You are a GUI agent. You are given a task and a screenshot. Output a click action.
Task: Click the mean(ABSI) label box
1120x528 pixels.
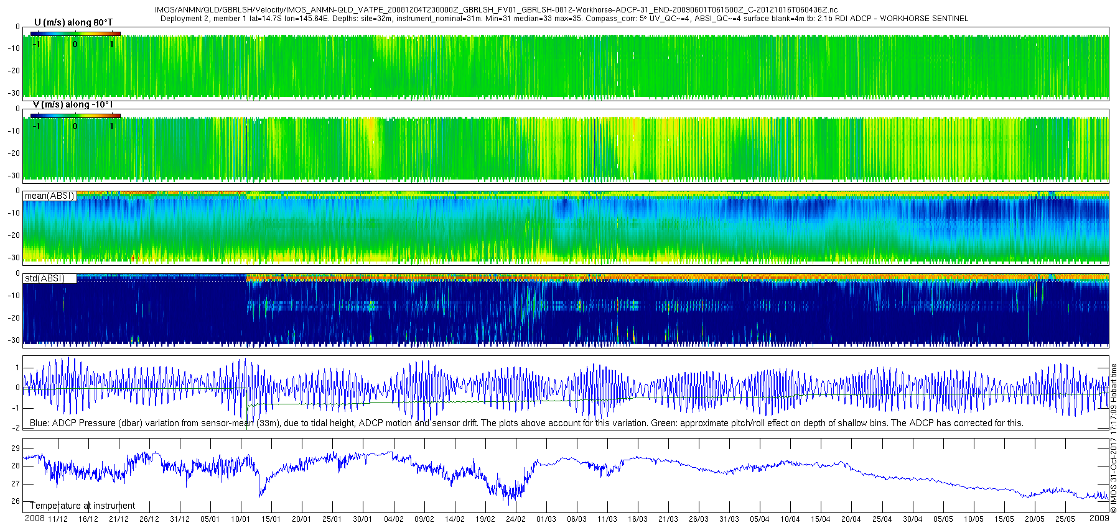pos(50,196)
